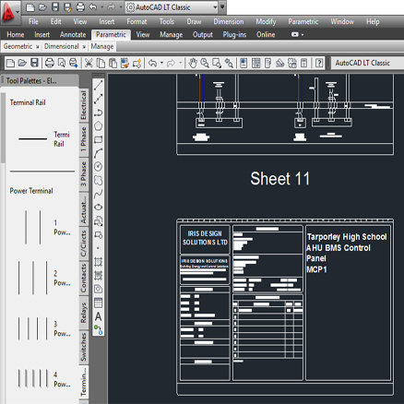The width and height of the screenshot is (404, 404).
Task: Select the Ellipse draw tool
Action: 98,208
